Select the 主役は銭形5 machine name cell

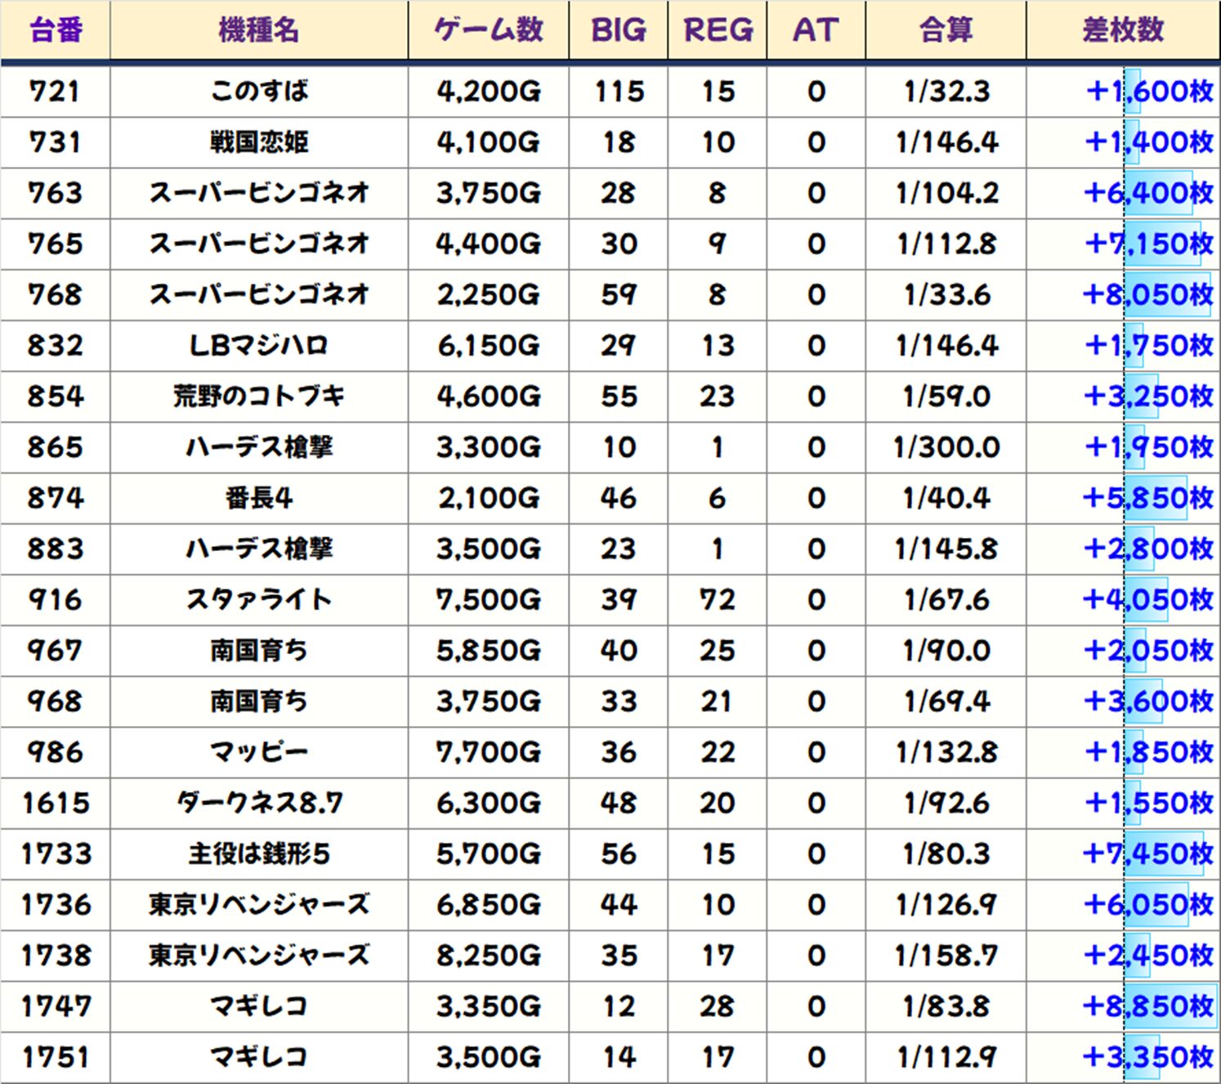259,854
